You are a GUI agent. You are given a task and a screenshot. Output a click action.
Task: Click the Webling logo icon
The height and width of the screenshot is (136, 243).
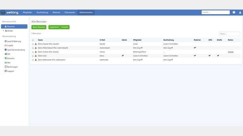click(3, 12)
